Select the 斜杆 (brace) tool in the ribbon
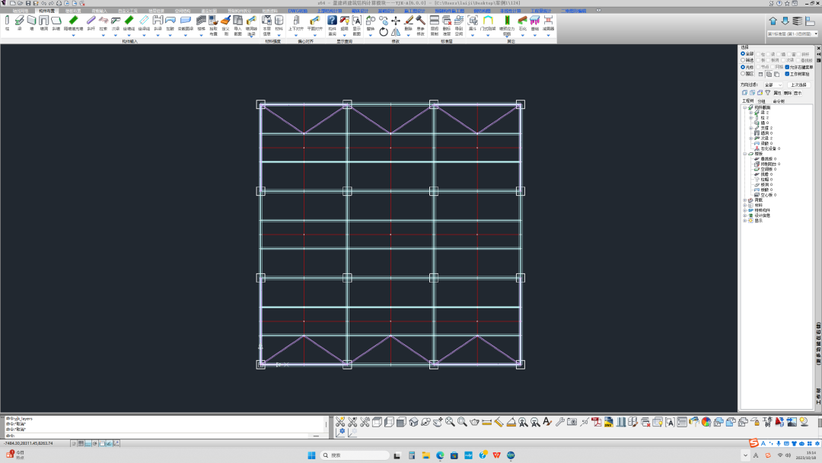Viewport: 822px width, 463px height. click(x=91, y=23)
